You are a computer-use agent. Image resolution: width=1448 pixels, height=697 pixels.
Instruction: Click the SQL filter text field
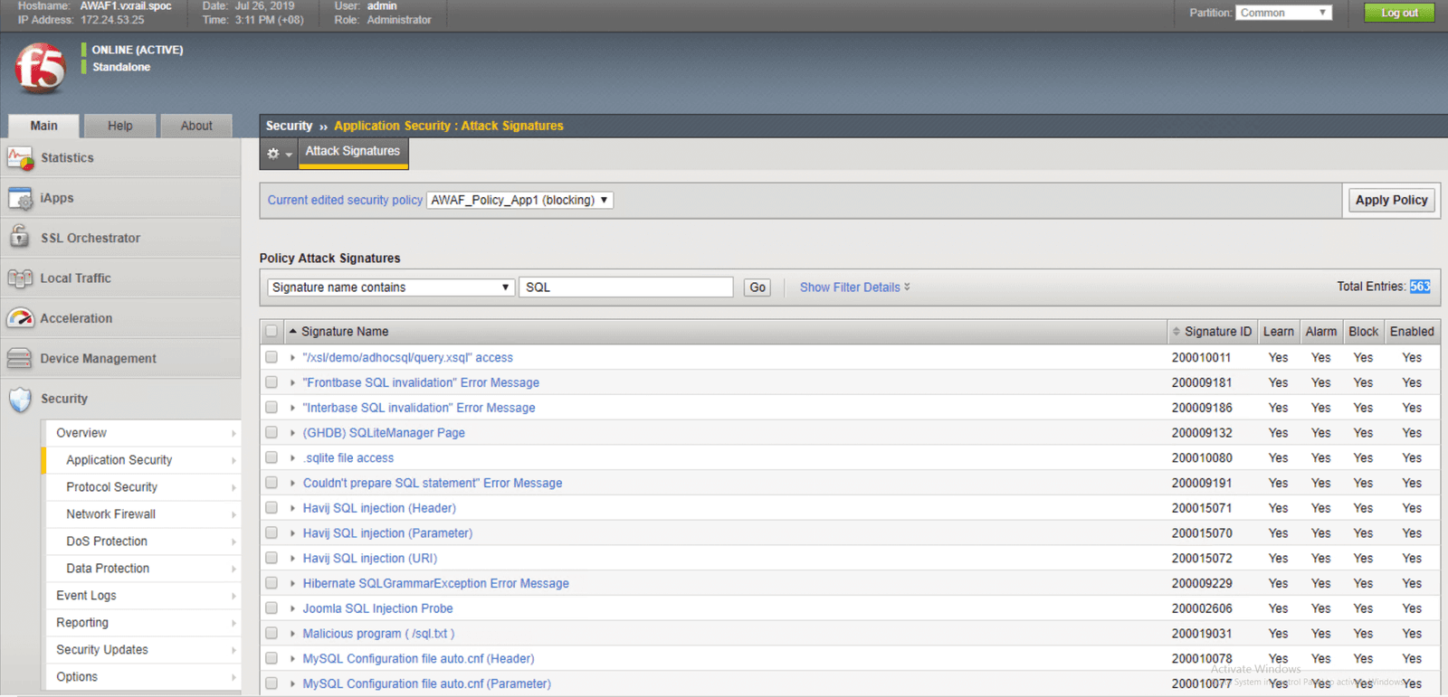625,287
